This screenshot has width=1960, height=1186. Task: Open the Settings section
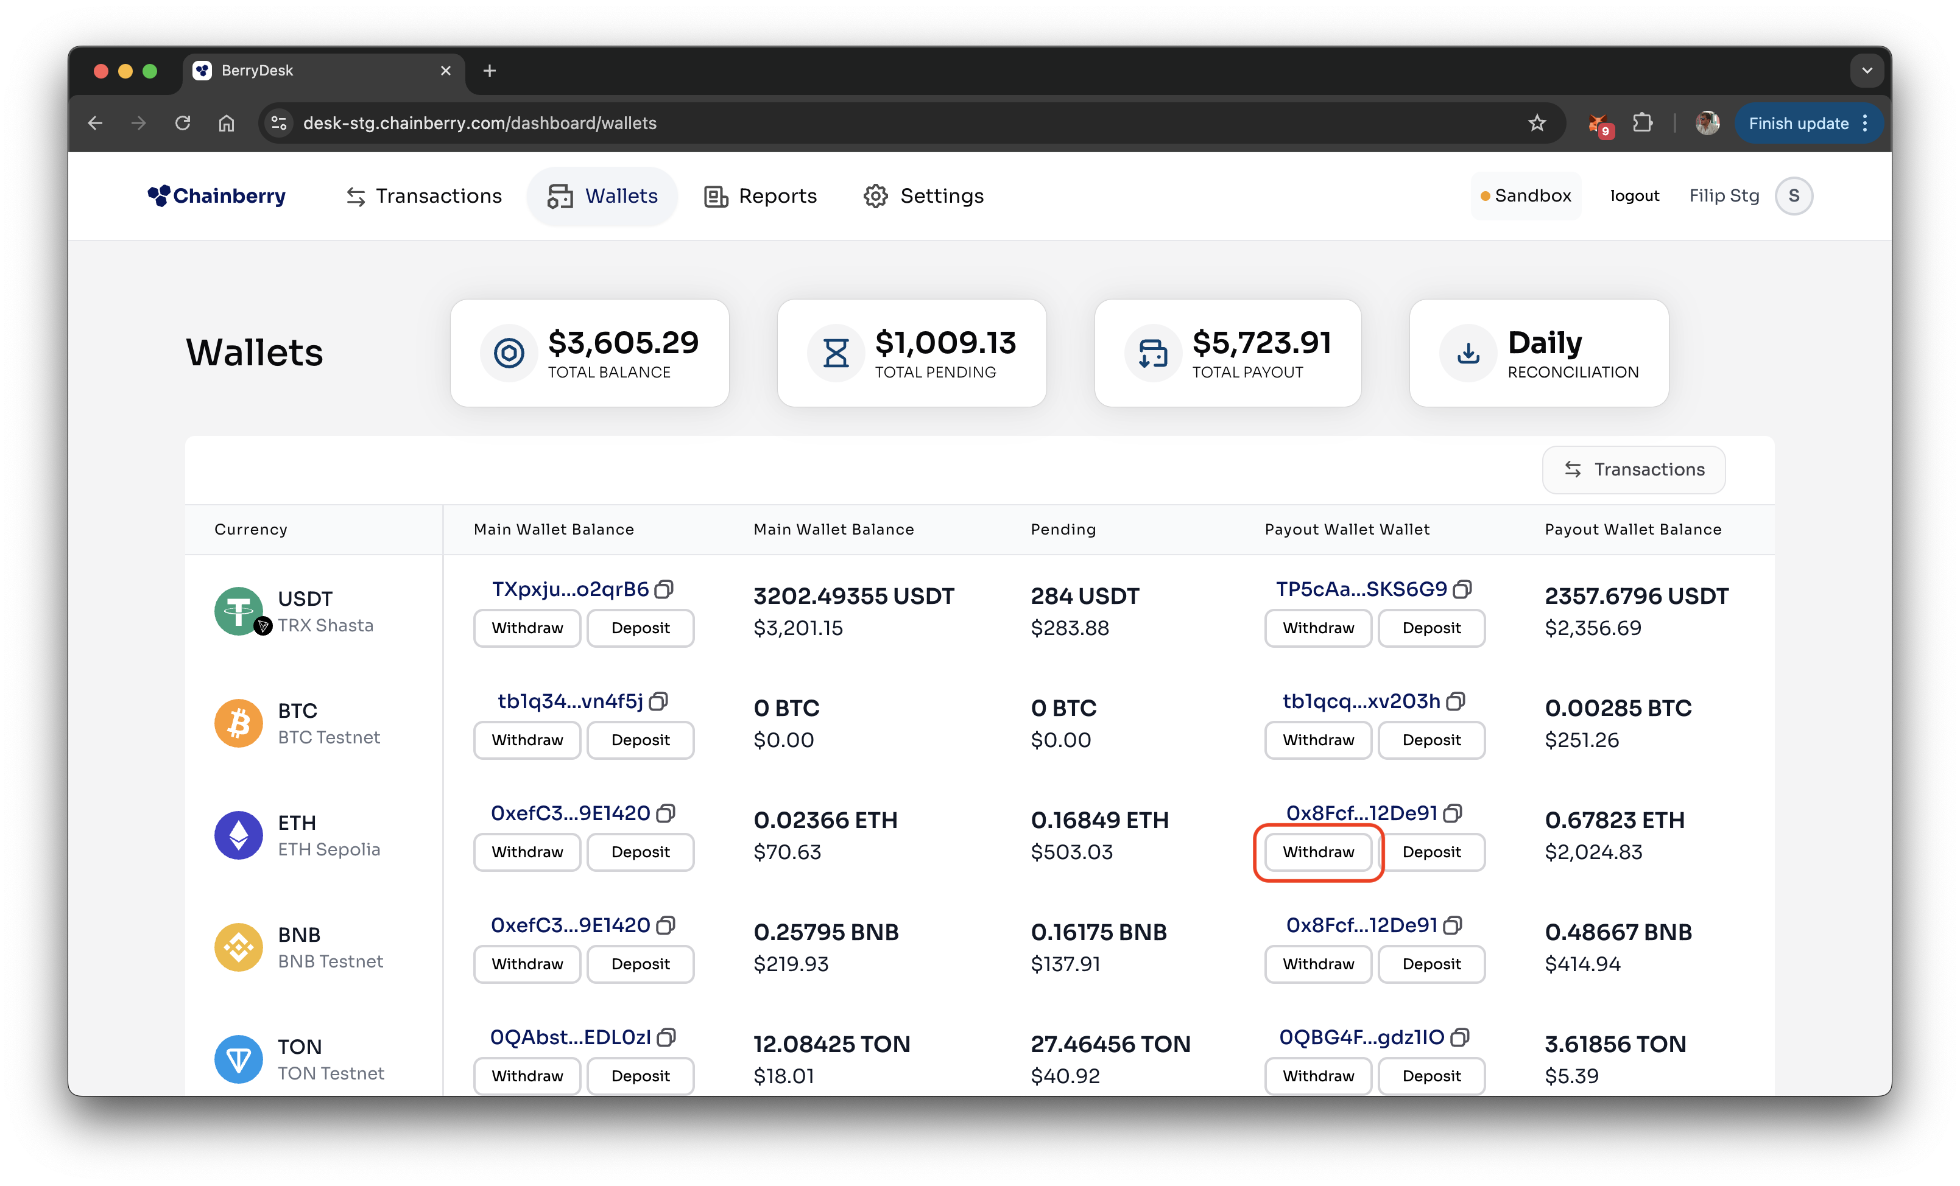click(923, 195)
